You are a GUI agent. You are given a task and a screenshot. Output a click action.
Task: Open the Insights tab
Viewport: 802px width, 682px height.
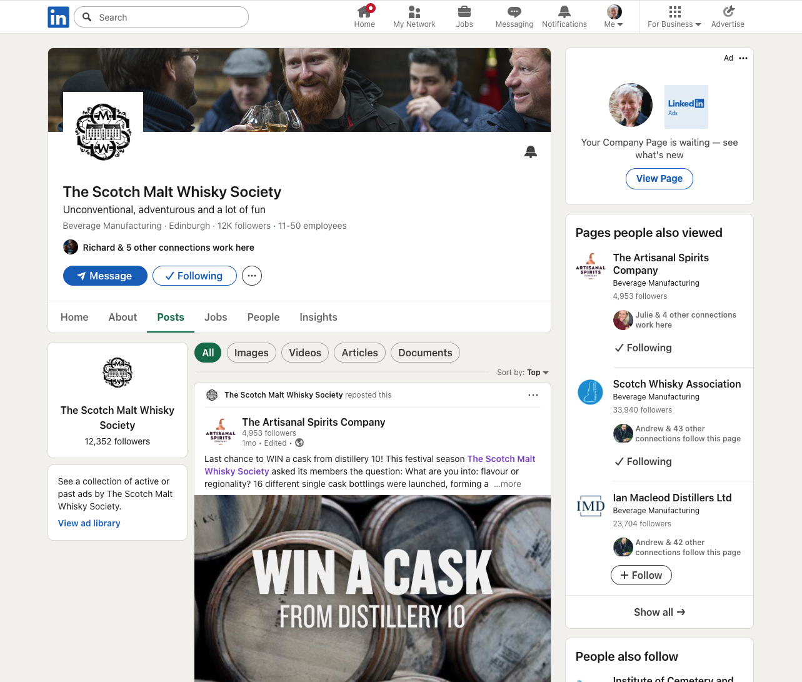point(318,317)
